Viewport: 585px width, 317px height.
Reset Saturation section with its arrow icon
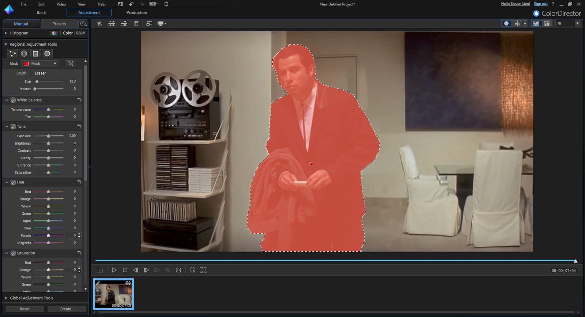tap(79, 253)
